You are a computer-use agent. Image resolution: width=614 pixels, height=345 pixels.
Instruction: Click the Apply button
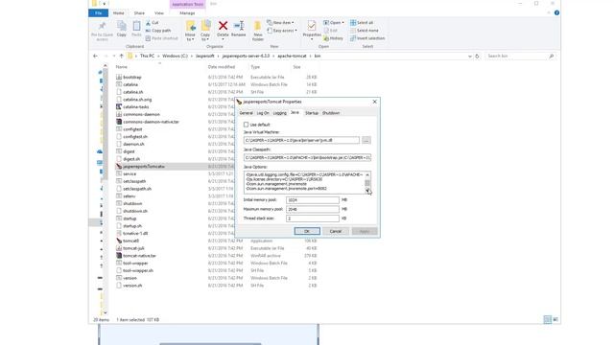click(365, 231)
